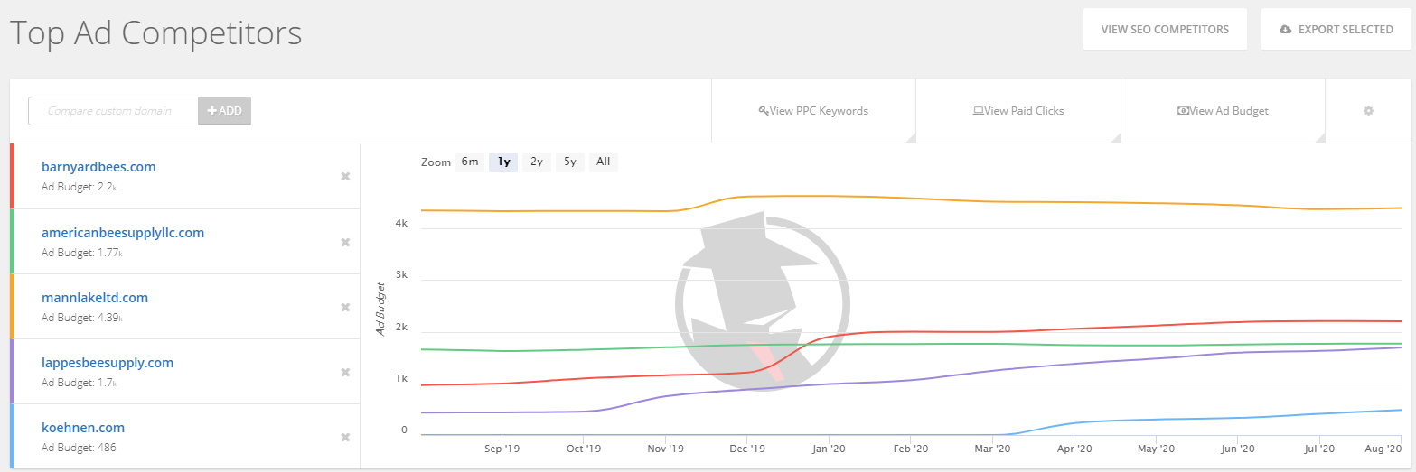Switch to View Paid Clicks tab
The width and height of the screenshot is (1416, 472).
tap(1018, 111)
